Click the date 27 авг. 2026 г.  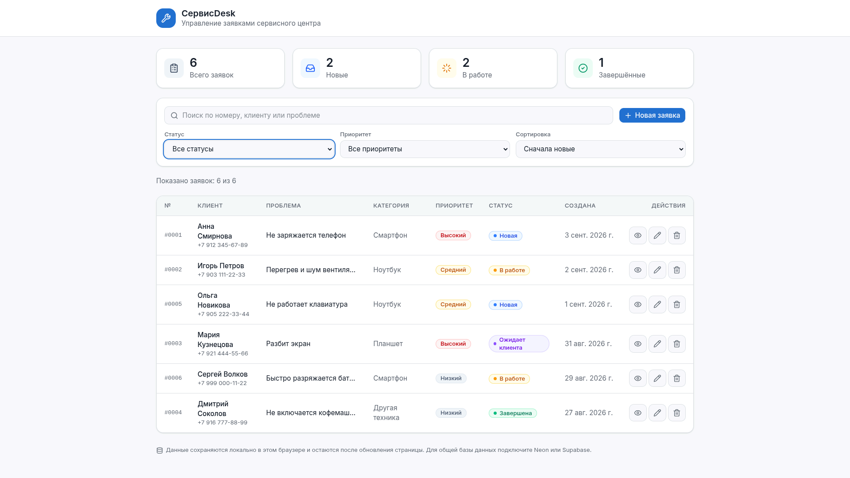point(589,413)
